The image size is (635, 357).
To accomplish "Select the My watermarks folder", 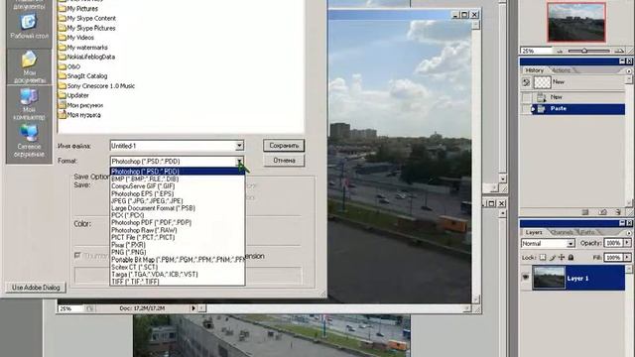I will (x=83, y=48).
